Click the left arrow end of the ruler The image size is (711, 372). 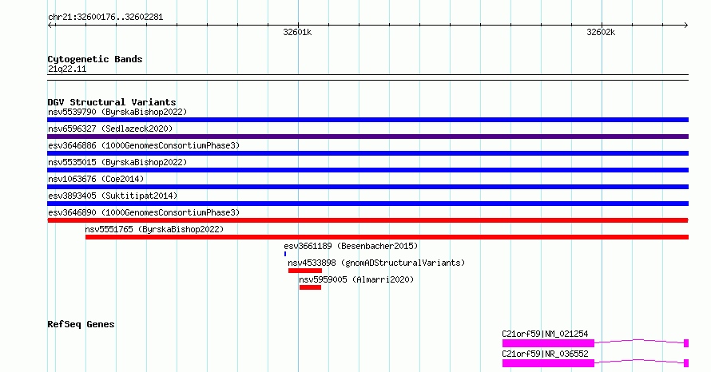coord(50,25)
